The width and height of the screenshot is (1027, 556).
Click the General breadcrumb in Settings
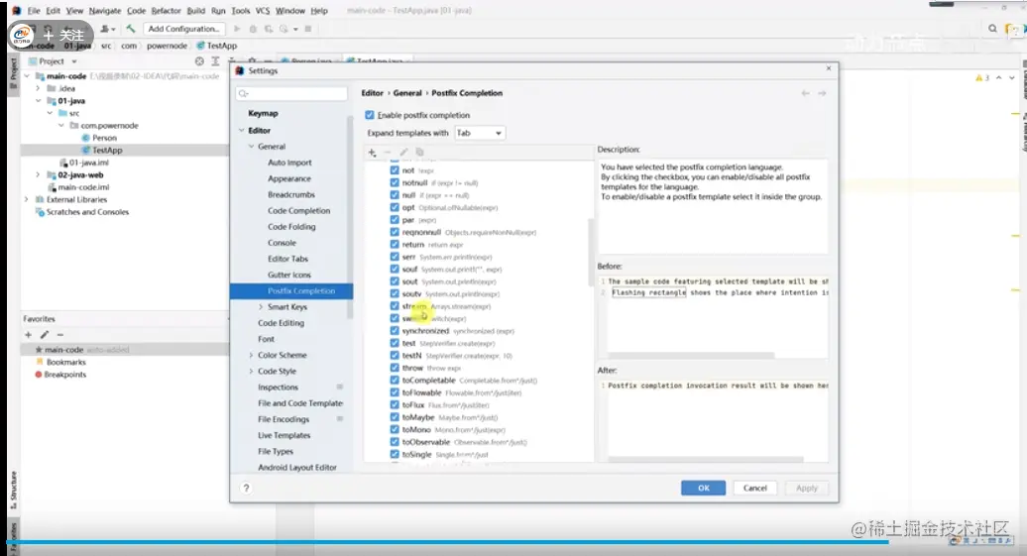point(407,93)
